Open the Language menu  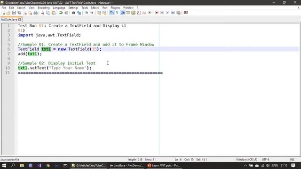pos(59,8)
